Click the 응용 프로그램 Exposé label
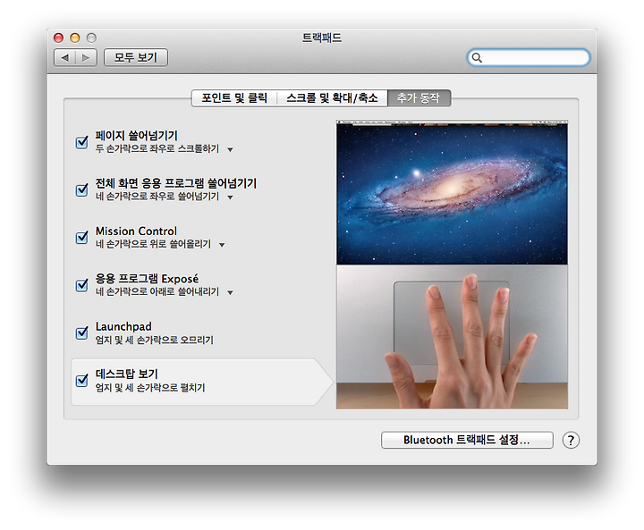Viewport: 644px width, 530px height. coord(147,279)
